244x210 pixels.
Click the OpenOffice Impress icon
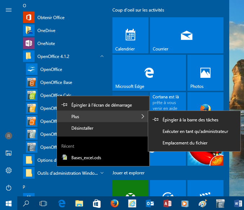(x=32, y=121)
